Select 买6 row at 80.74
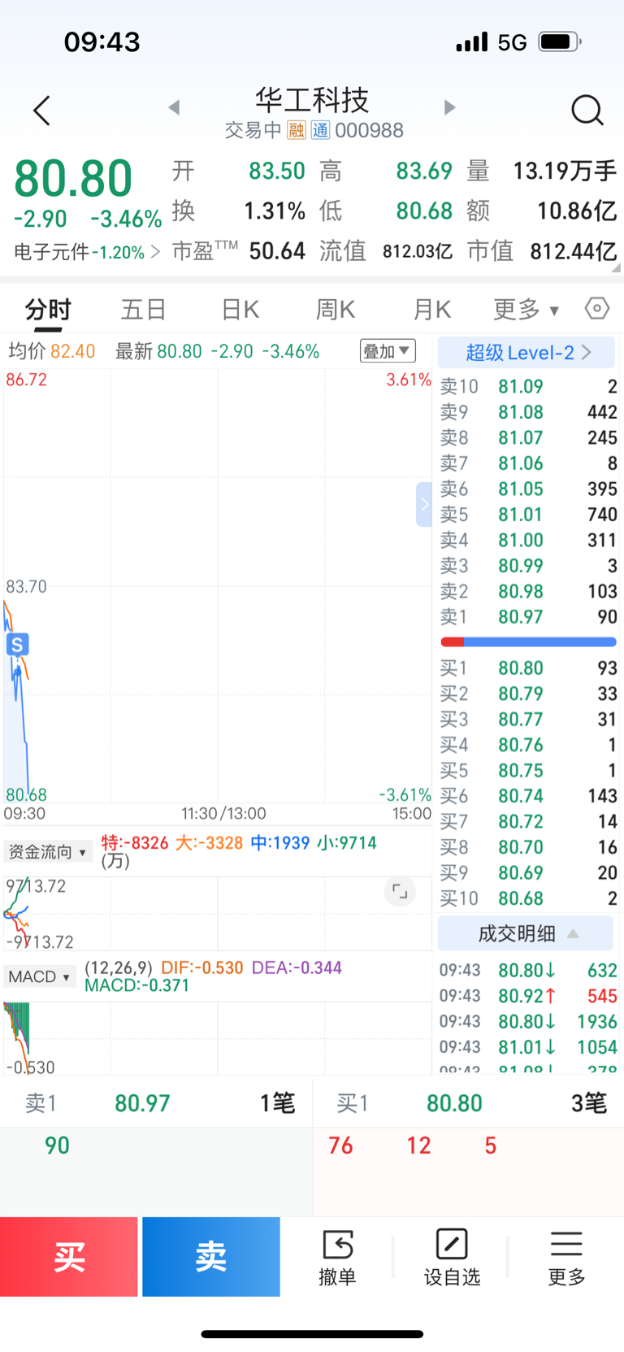This screenshot has height=1352, width=624. click(x=528, y=796)
